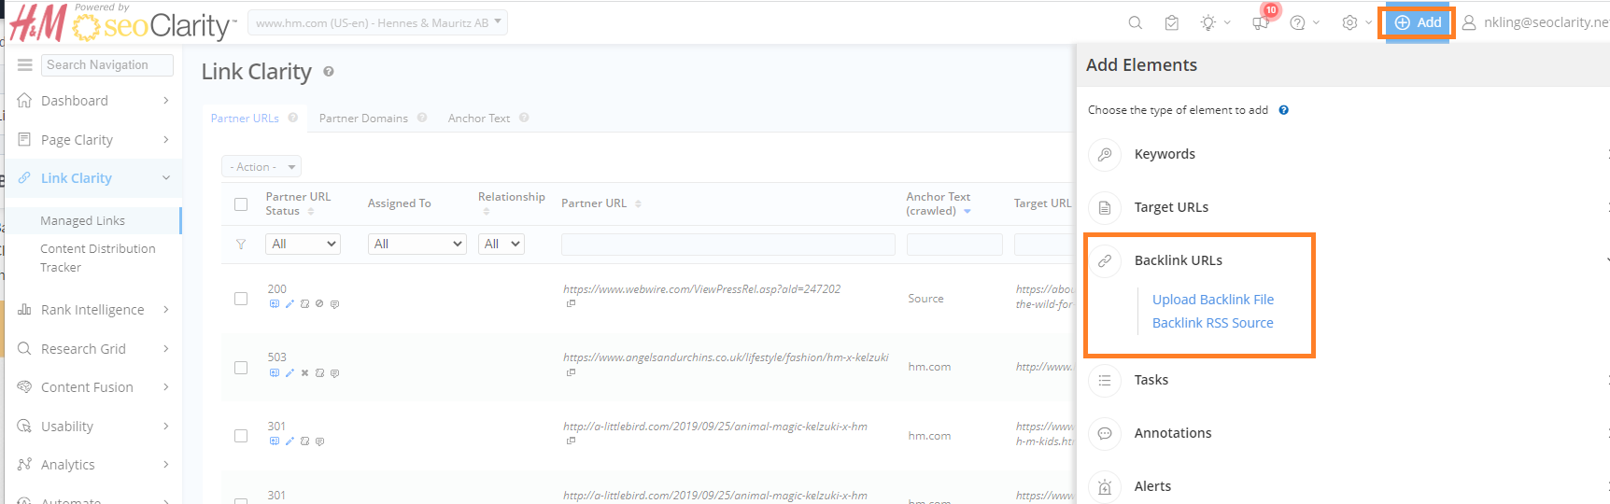The image size is (1610, 504).
Task: Click the edit pencil icon on the 200 row
Action: pos(290,304)
